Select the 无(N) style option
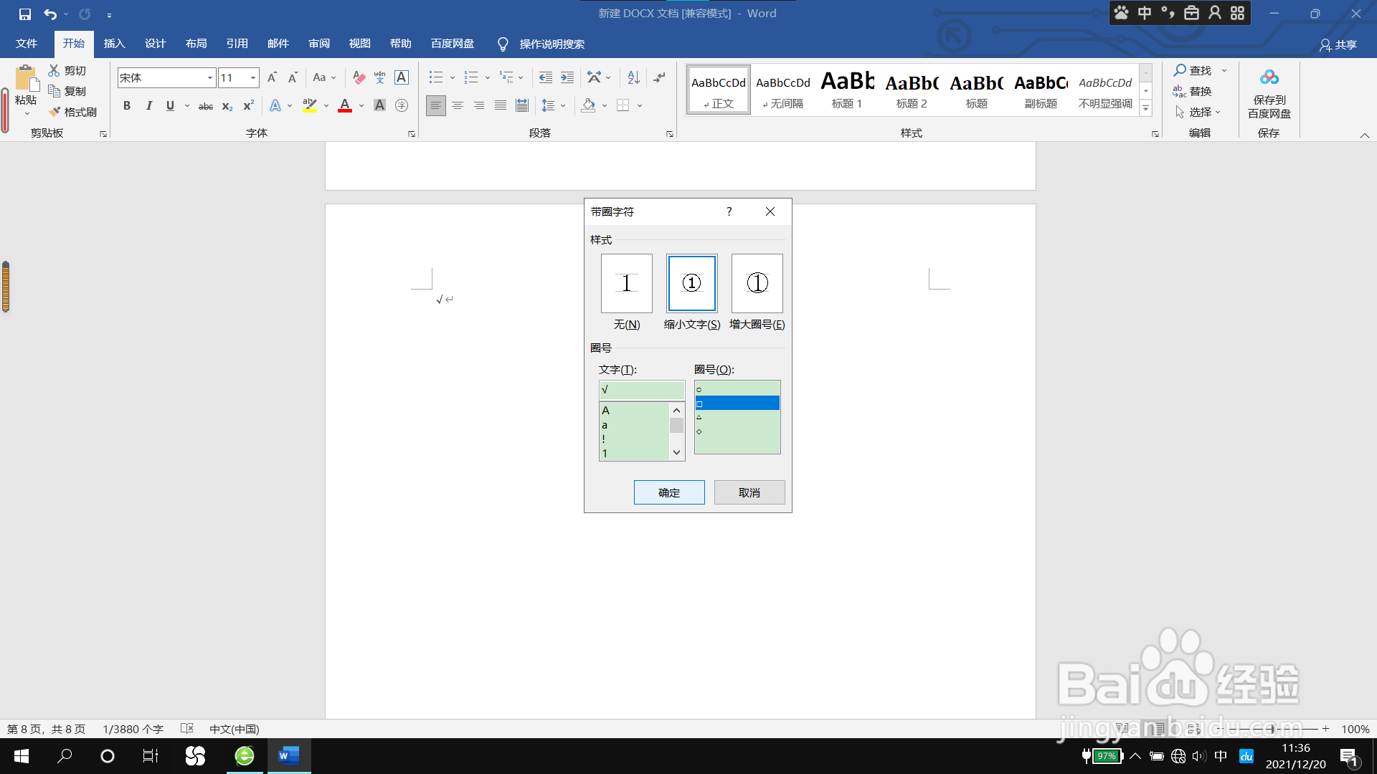 [x=626, y=284]
